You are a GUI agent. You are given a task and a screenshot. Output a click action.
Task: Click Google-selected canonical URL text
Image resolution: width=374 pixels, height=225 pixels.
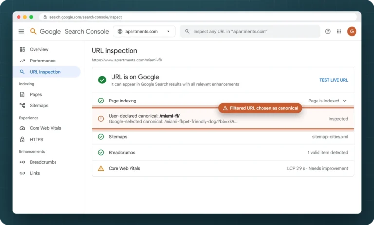tap(173, 122)
